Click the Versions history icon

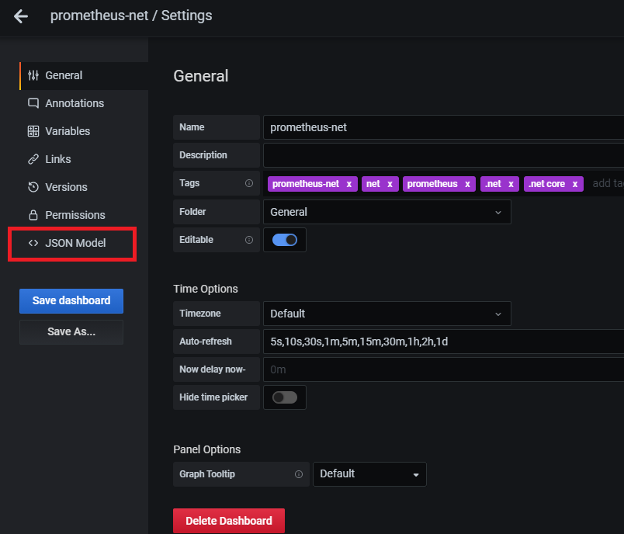pyautogui.click(x=33, y=187)
